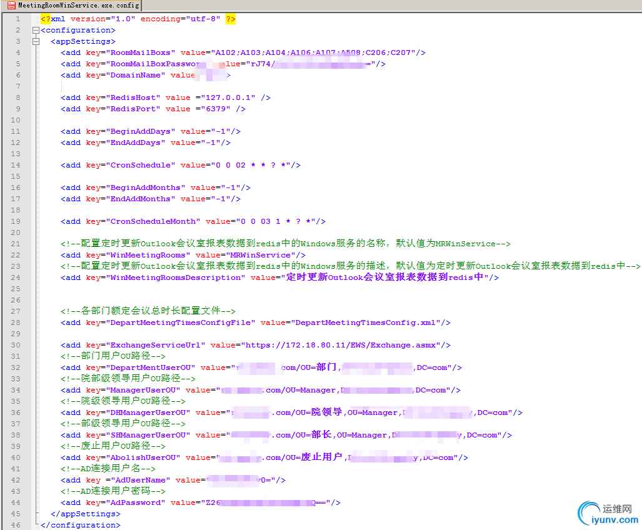642x530 pixels.
Task: Click the MRWinService value
Action: coord(261,256)
